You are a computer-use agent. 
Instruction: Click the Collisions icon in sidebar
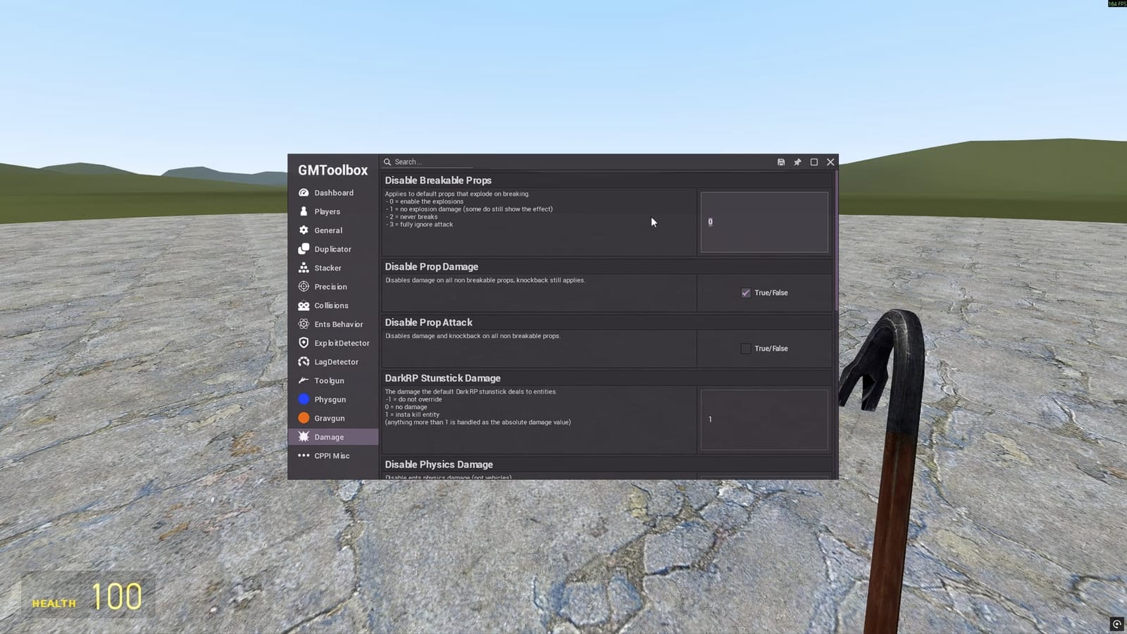click(304, 306)
